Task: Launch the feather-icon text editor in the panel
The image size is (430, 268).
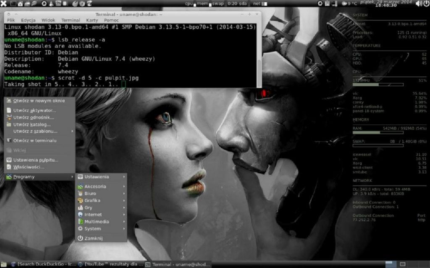Action: coord(34,3)
